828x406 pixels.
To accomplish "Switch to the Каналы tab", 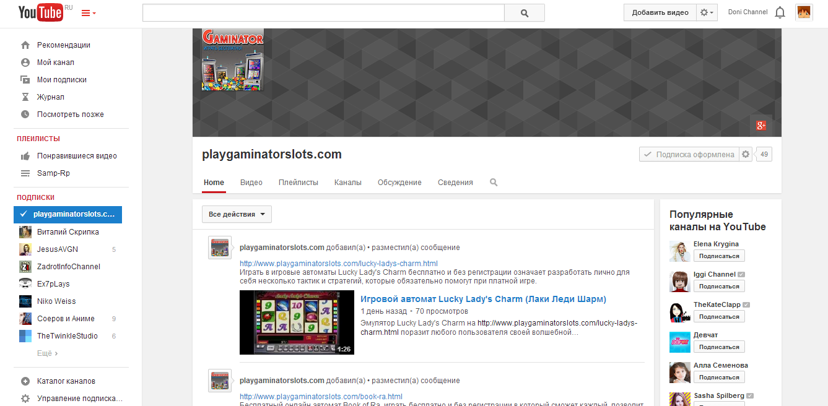I will tap(348, 183).
